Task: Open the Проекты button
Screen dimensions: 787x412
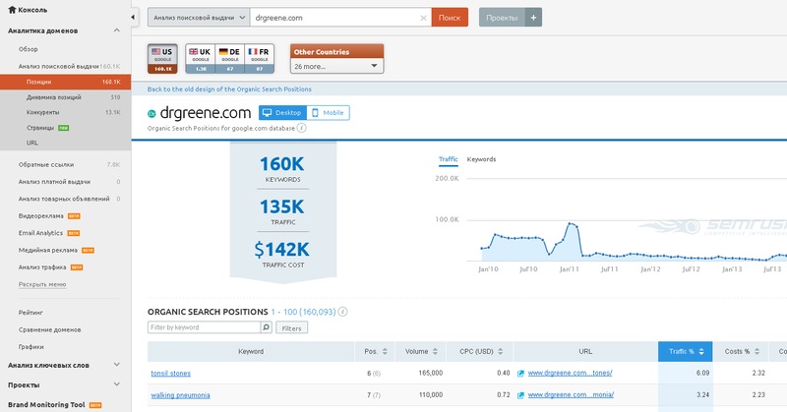Action: (502, 18)
